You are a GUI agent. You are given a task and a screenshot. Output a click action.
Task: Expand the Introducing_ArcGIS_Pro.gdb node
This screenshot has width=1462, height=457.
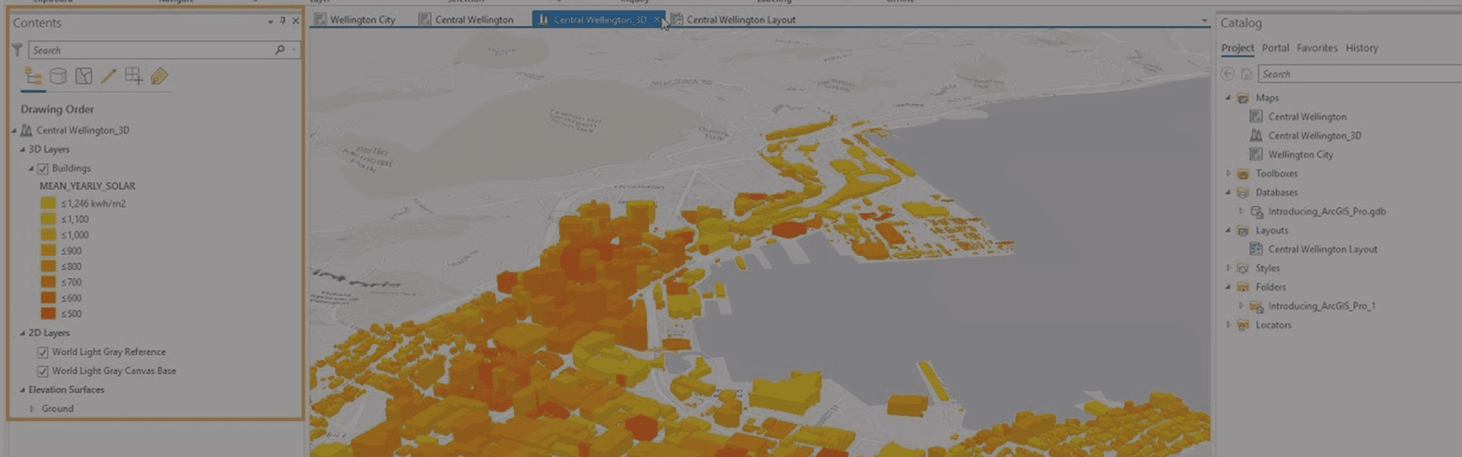(x=1241, y=211)
